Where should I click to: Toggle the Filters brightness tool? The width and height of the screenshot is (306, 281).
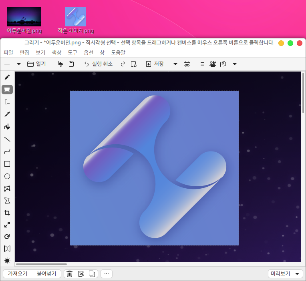pyautogui.click(x=7, y=261)
